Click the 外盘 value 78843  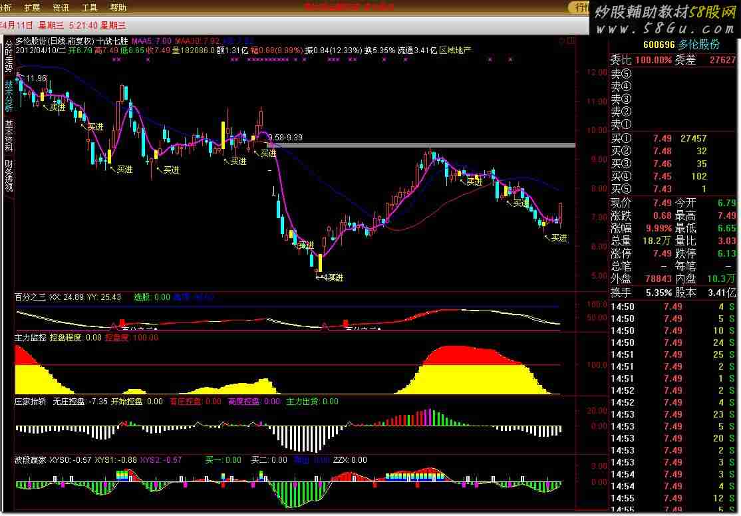point(659,279)
